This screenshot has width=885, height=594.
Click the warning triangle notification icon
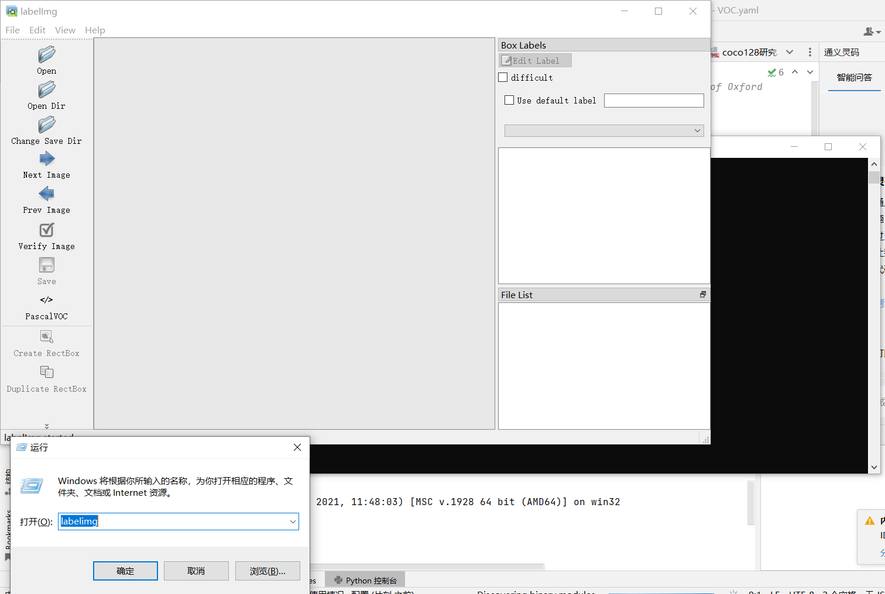(870, 520)
